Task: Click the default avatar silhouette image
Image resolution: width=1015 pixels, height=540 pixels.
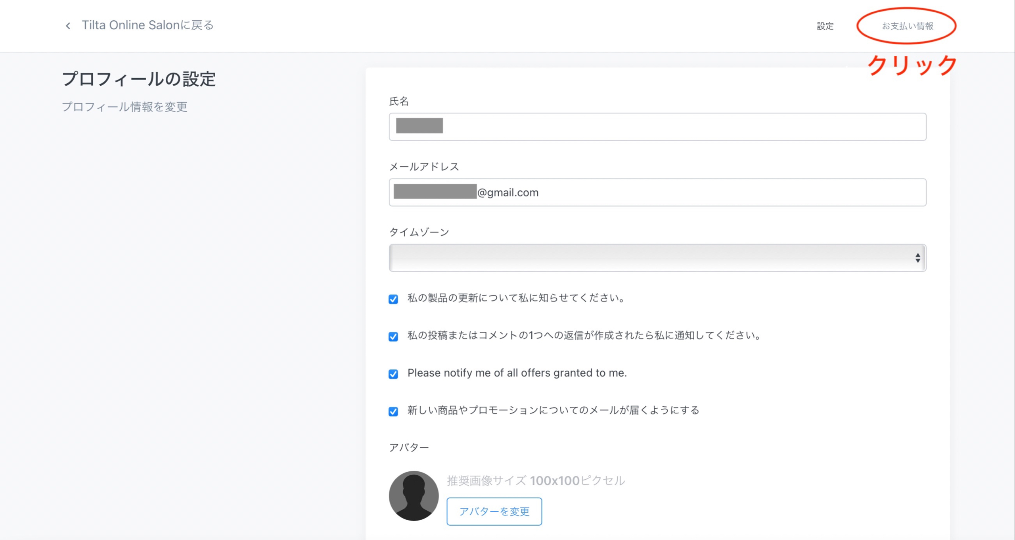Action: click(x=414, y=496)
